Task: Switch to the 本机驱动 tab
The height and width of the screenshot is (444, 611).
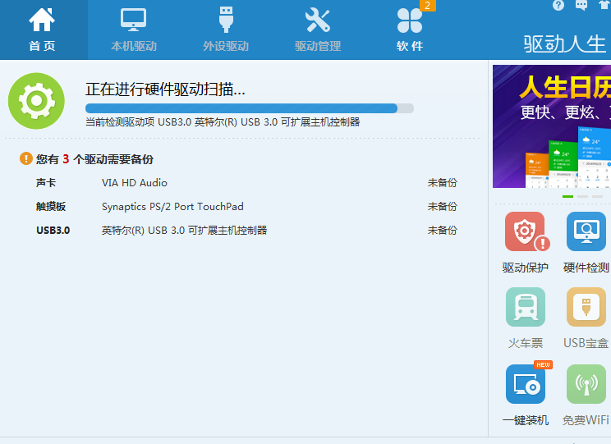Action: click(x=134, y=30)
